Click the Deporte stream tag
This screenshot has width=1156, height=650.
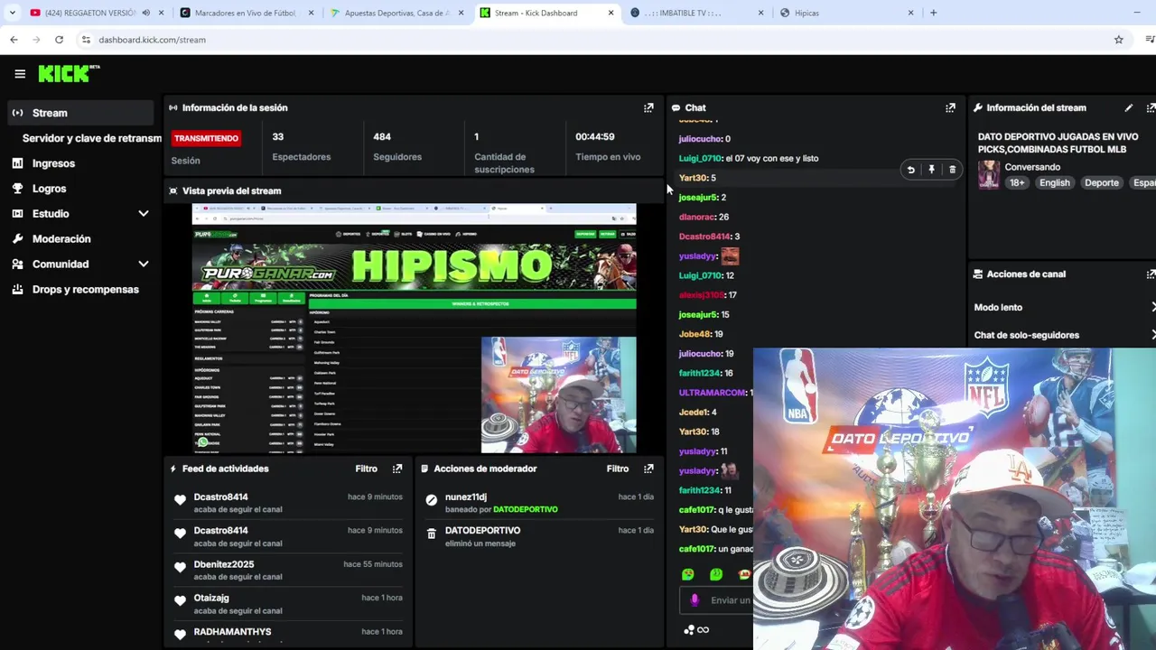click(1101, 182)
